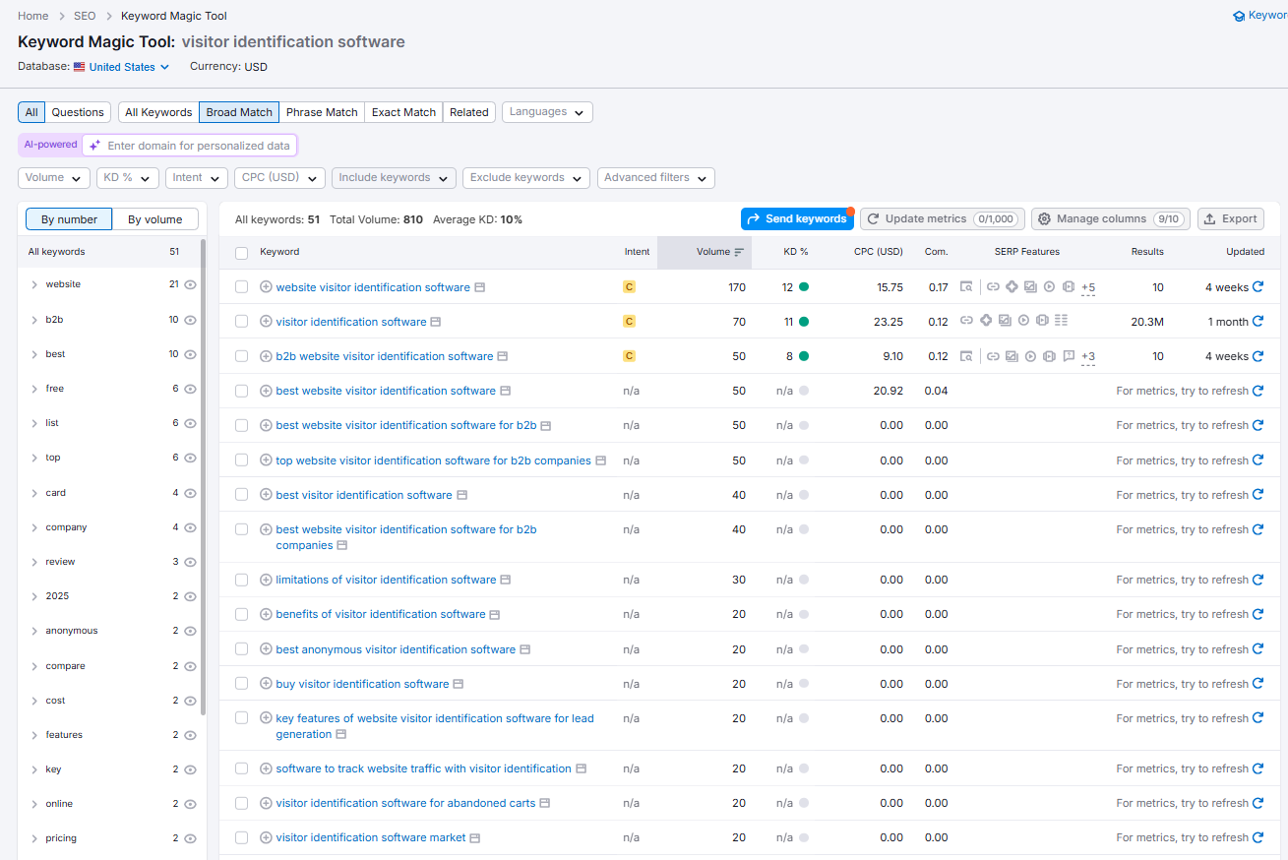Refresh the row updated '1 month' ago

click(1257, 322)
